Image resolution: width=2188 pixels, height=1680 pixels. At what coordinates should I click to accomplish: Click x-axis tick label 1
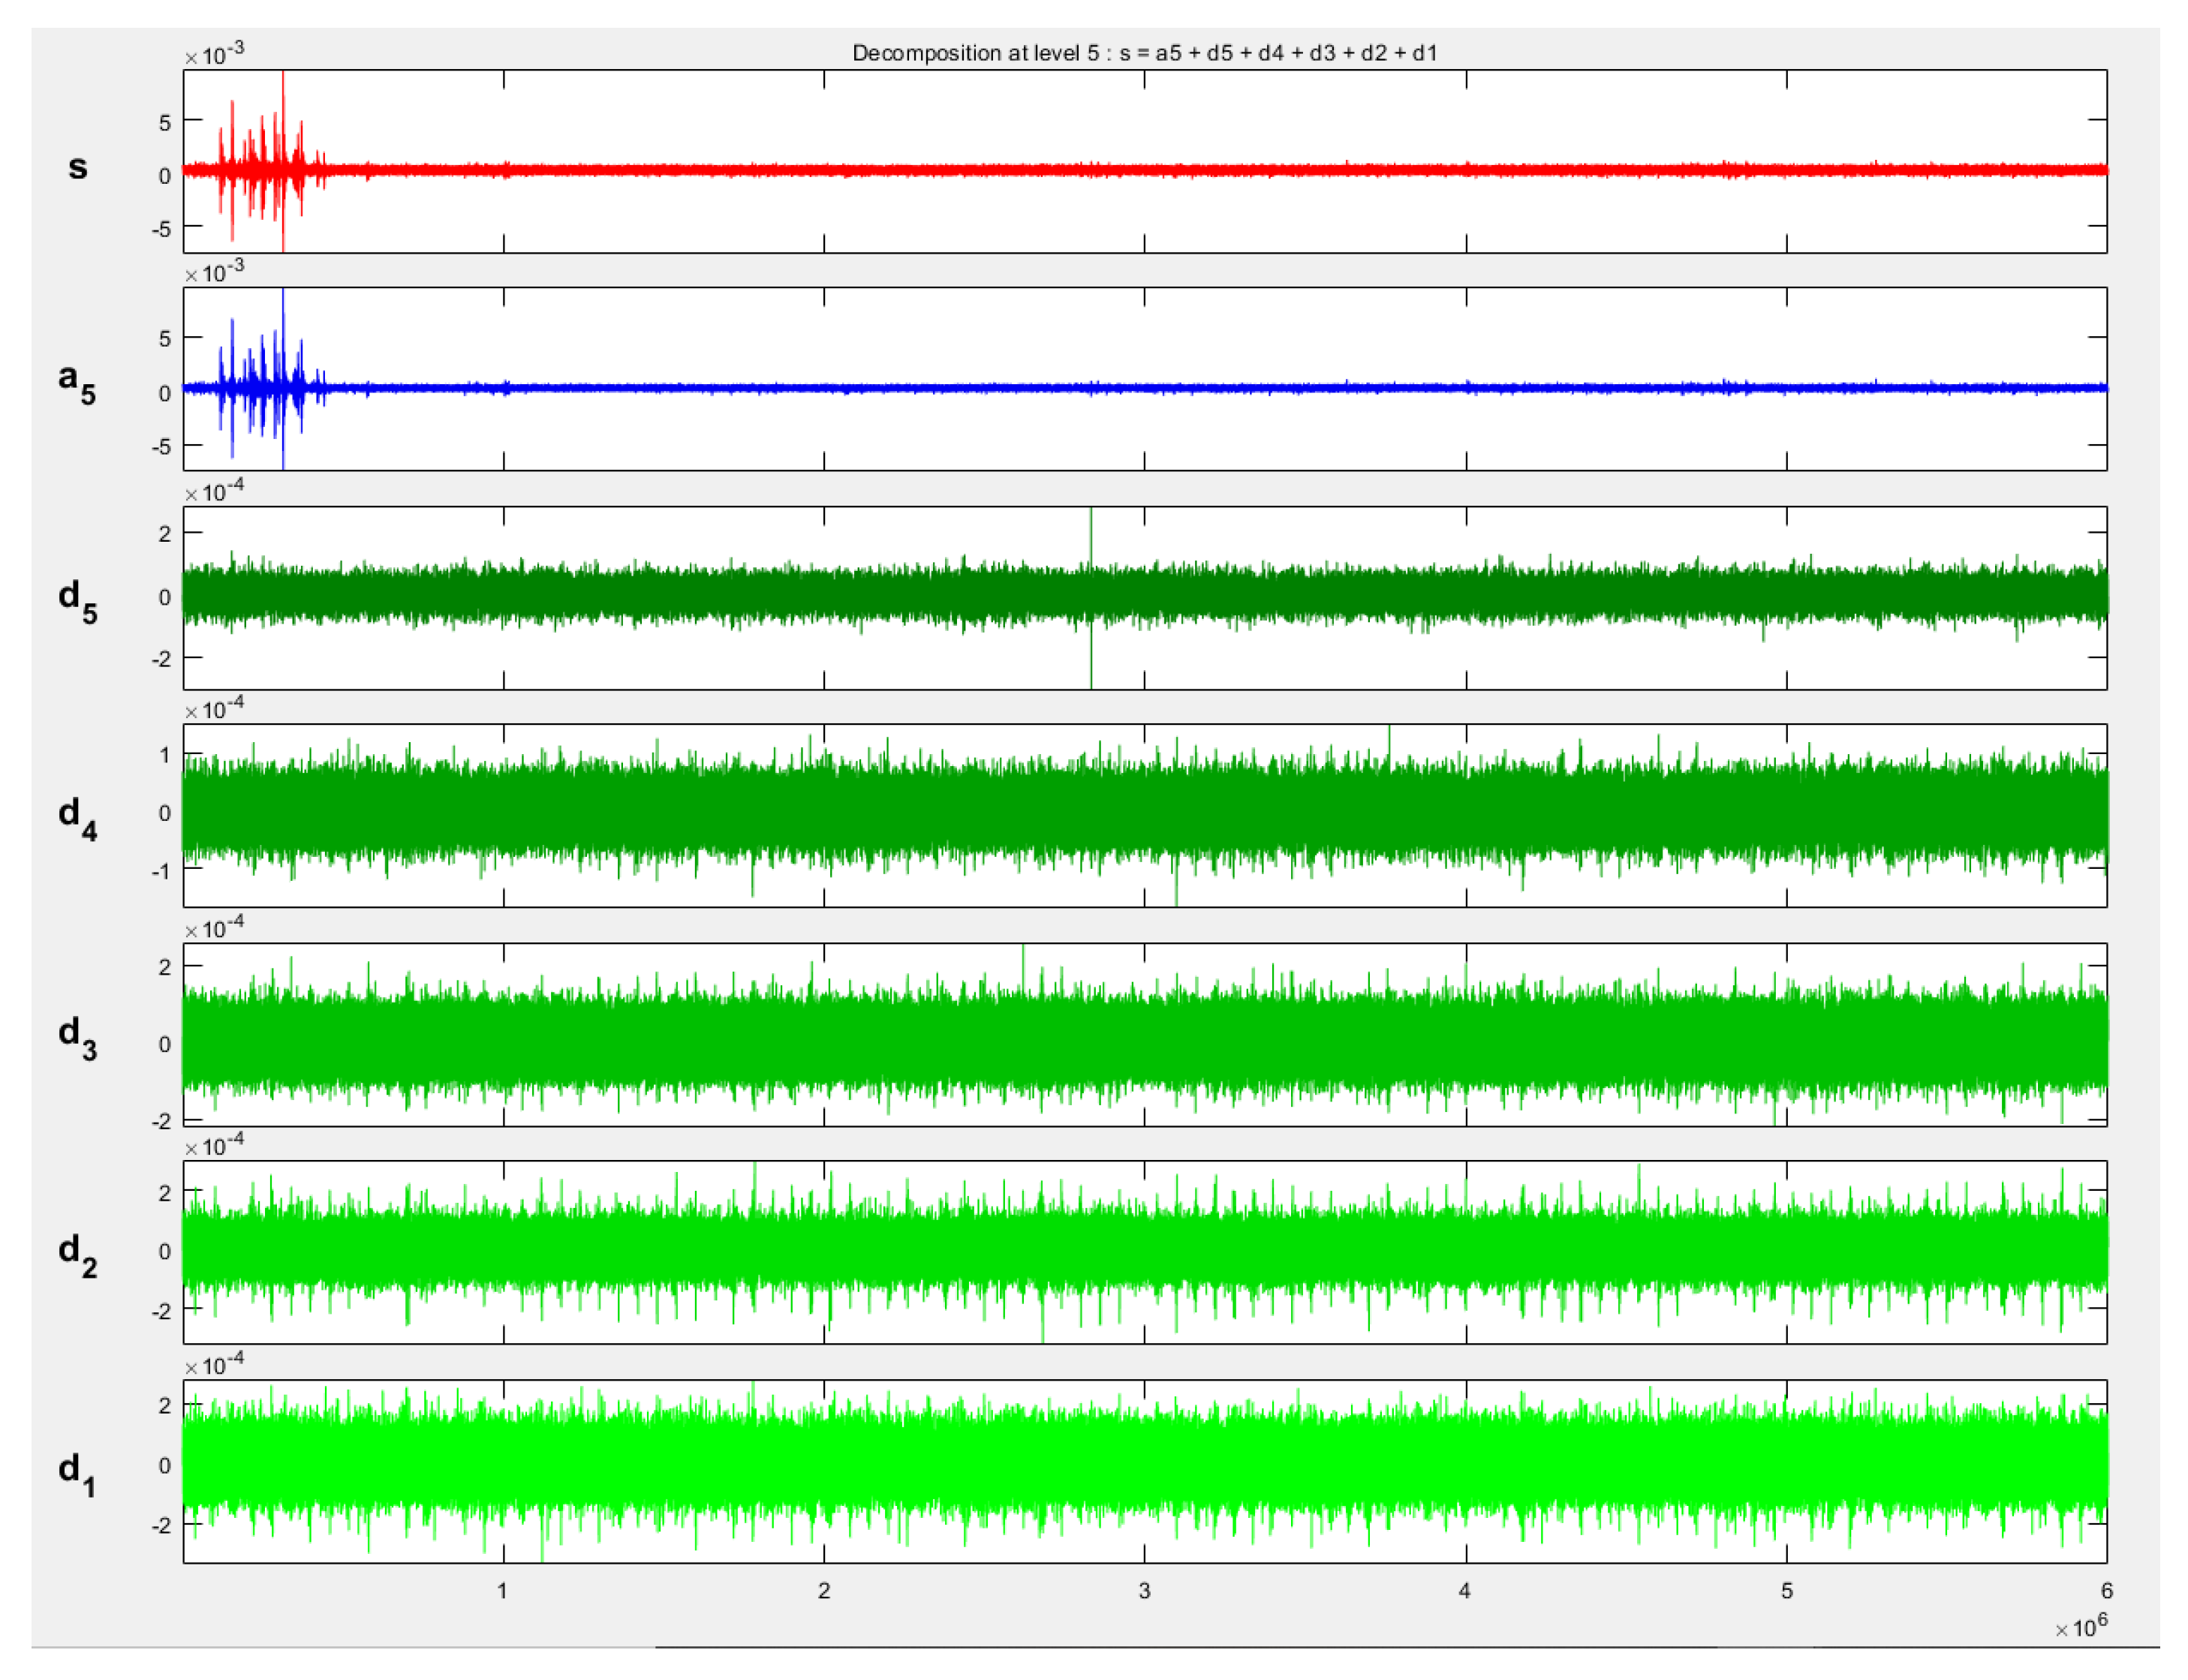click(x=502, y=1590)
